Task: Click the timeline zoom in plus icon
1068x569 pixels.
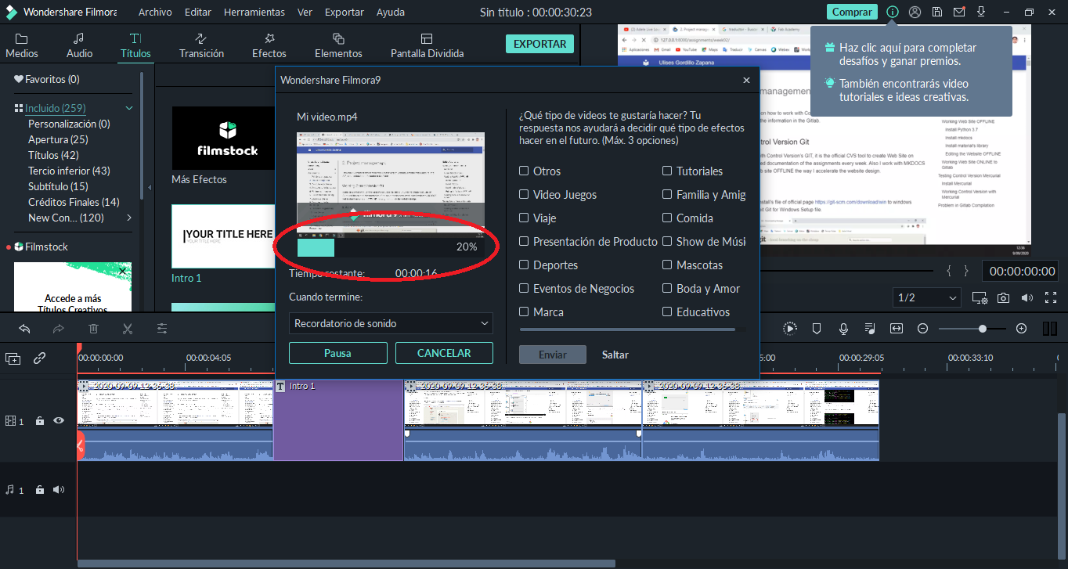Action: [x=1021, y=329]
